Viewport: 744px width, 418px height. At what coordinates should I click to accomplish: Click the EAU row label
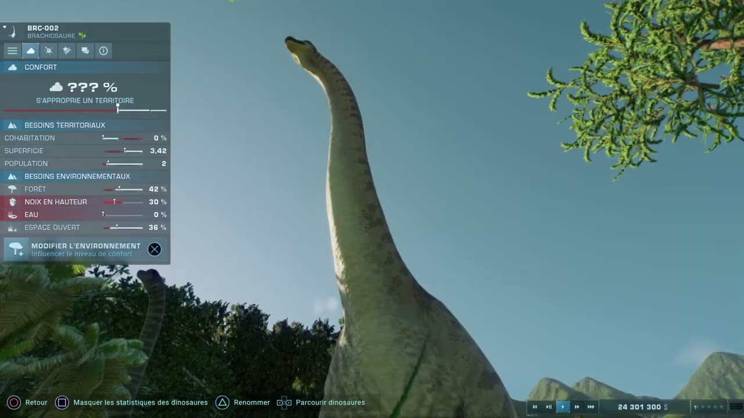pos(31,215)
